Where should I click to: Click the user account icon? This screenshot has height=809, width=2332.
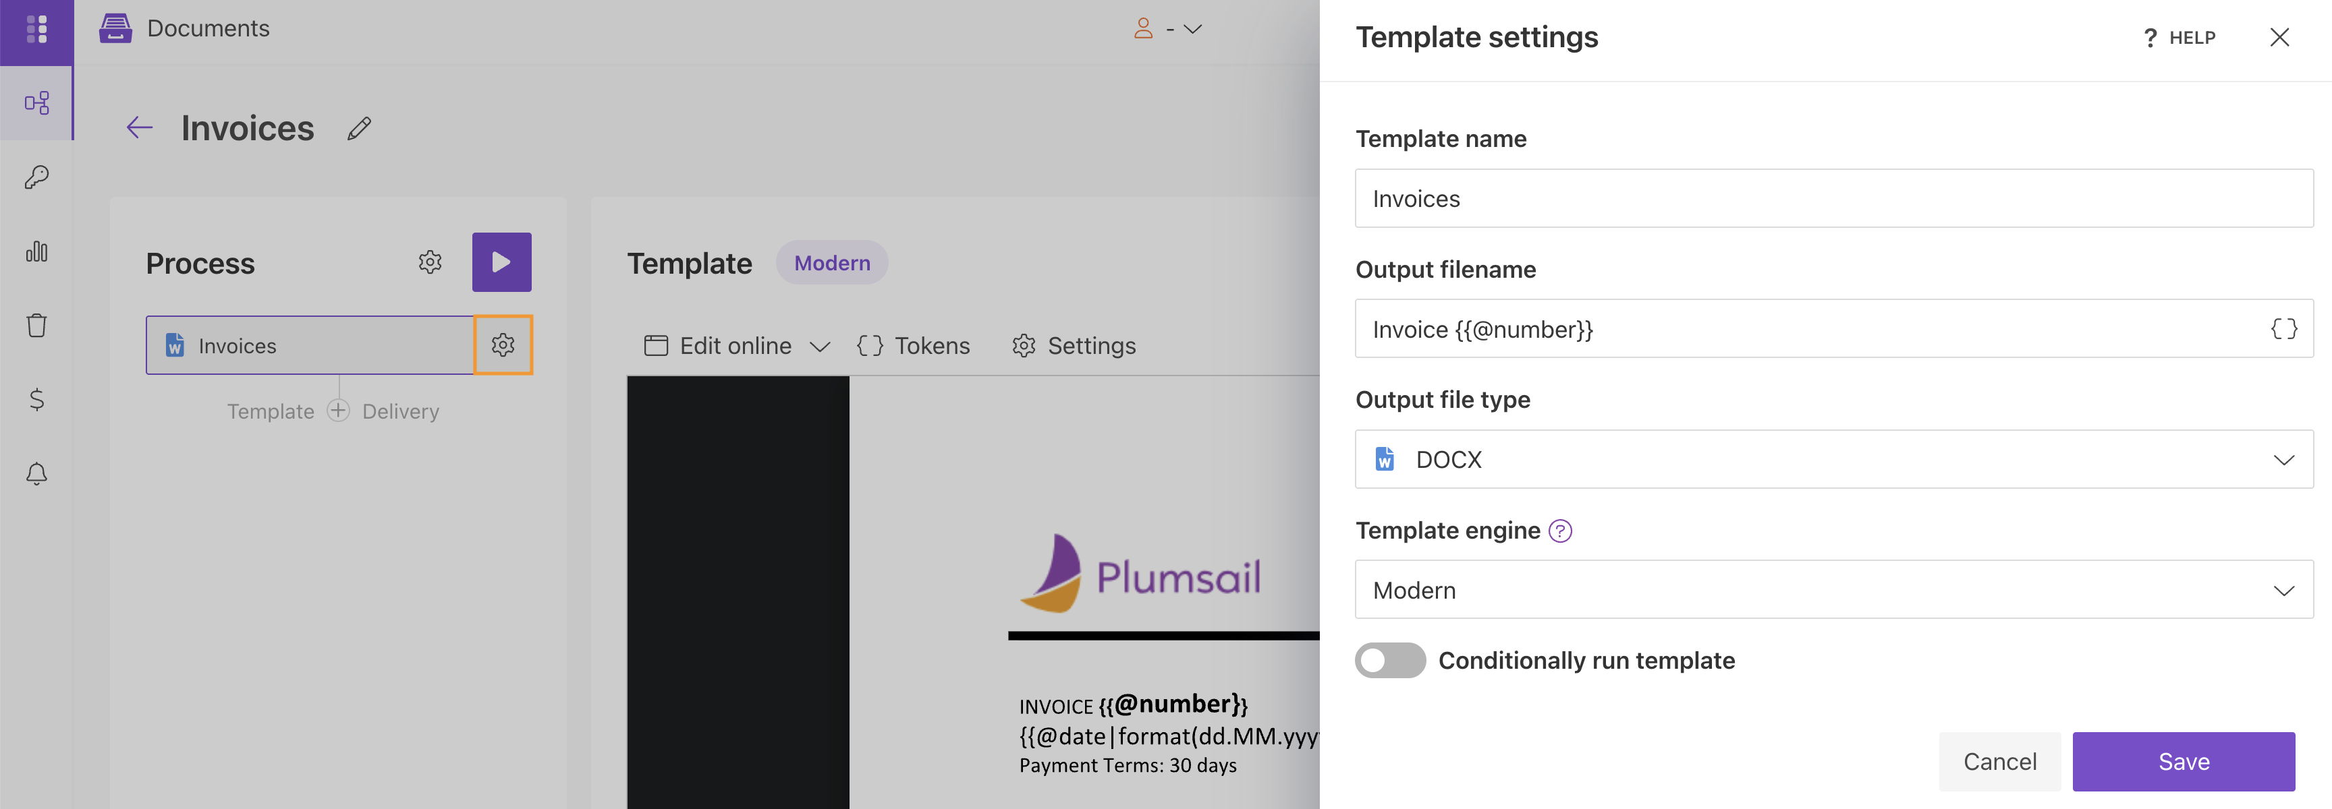point(1143,29)
